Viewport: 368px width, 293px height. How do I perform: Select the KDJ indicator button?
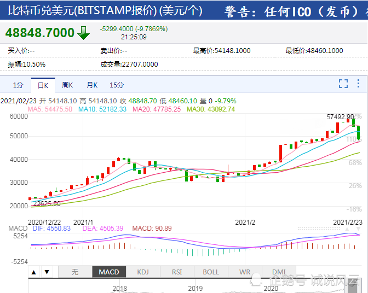(x=143, y=272)
